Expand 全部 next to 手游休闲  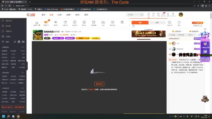click(x=23, y=88)
